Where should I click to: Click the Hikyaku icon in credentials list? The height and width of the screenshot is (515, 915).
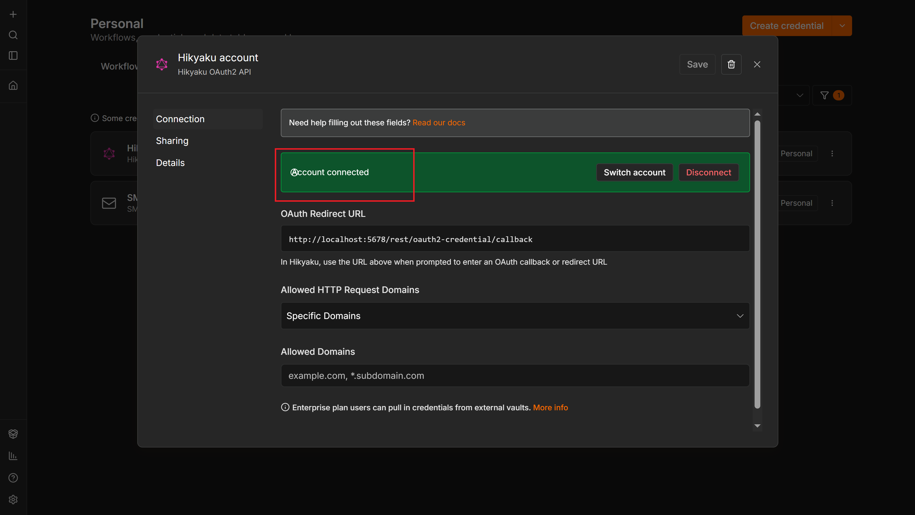coord(109,154)
